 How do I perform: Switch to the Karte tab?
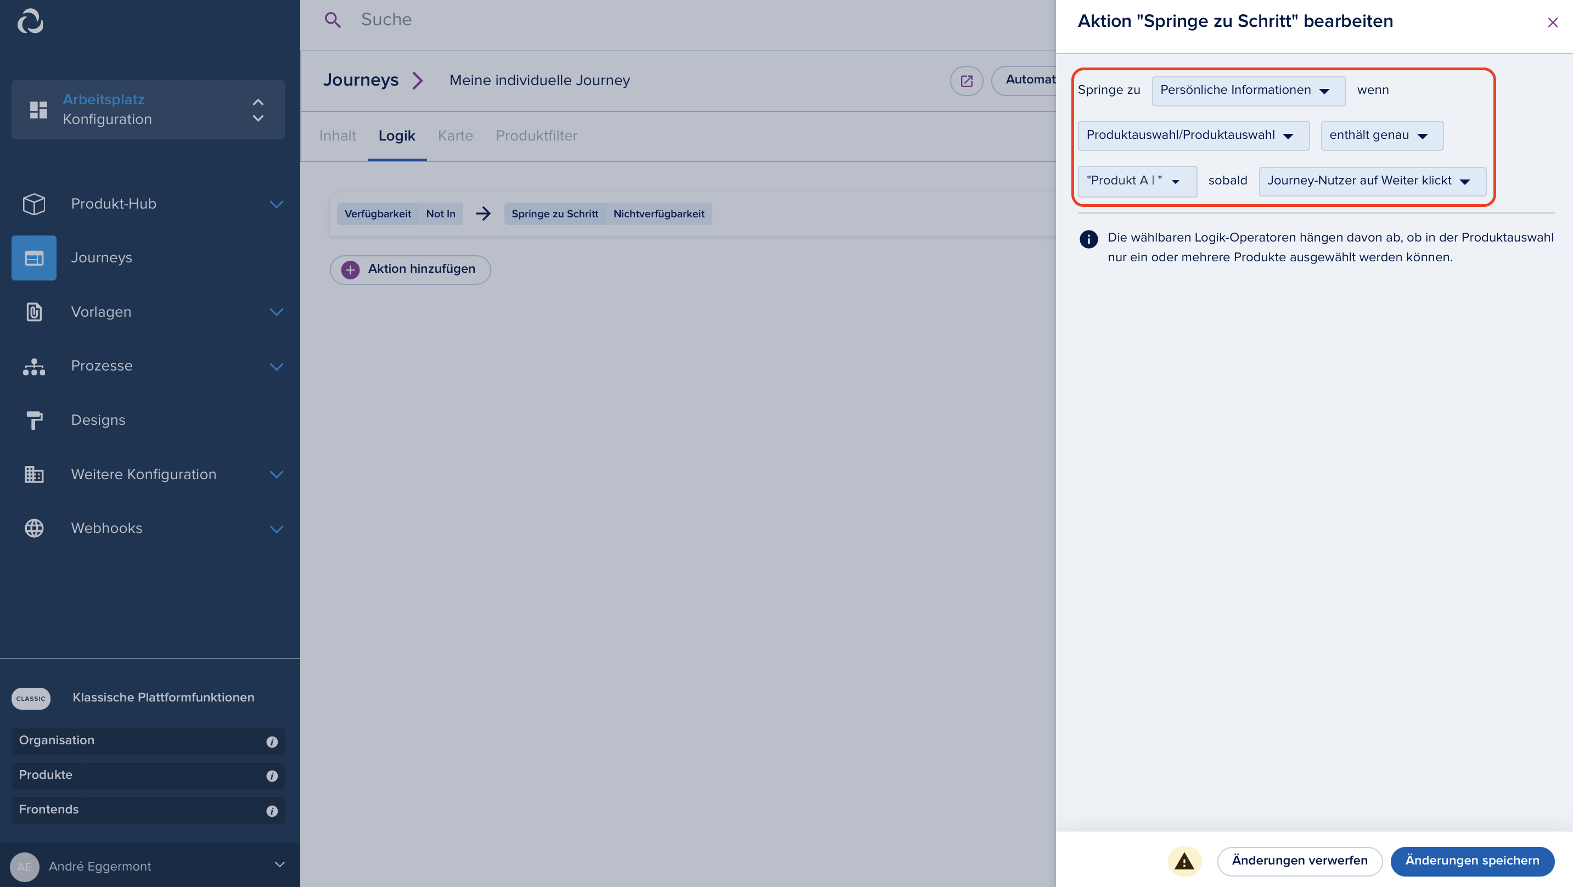point(455,135)
